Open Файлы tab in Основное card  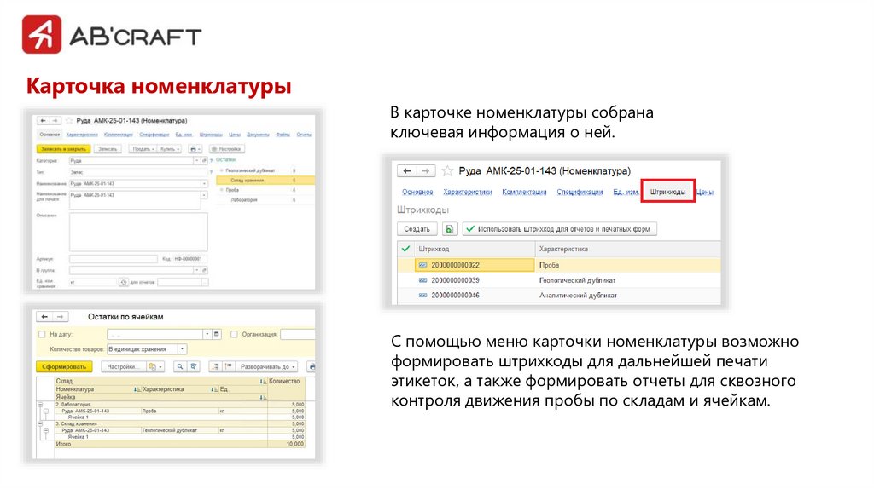point(283,135)
